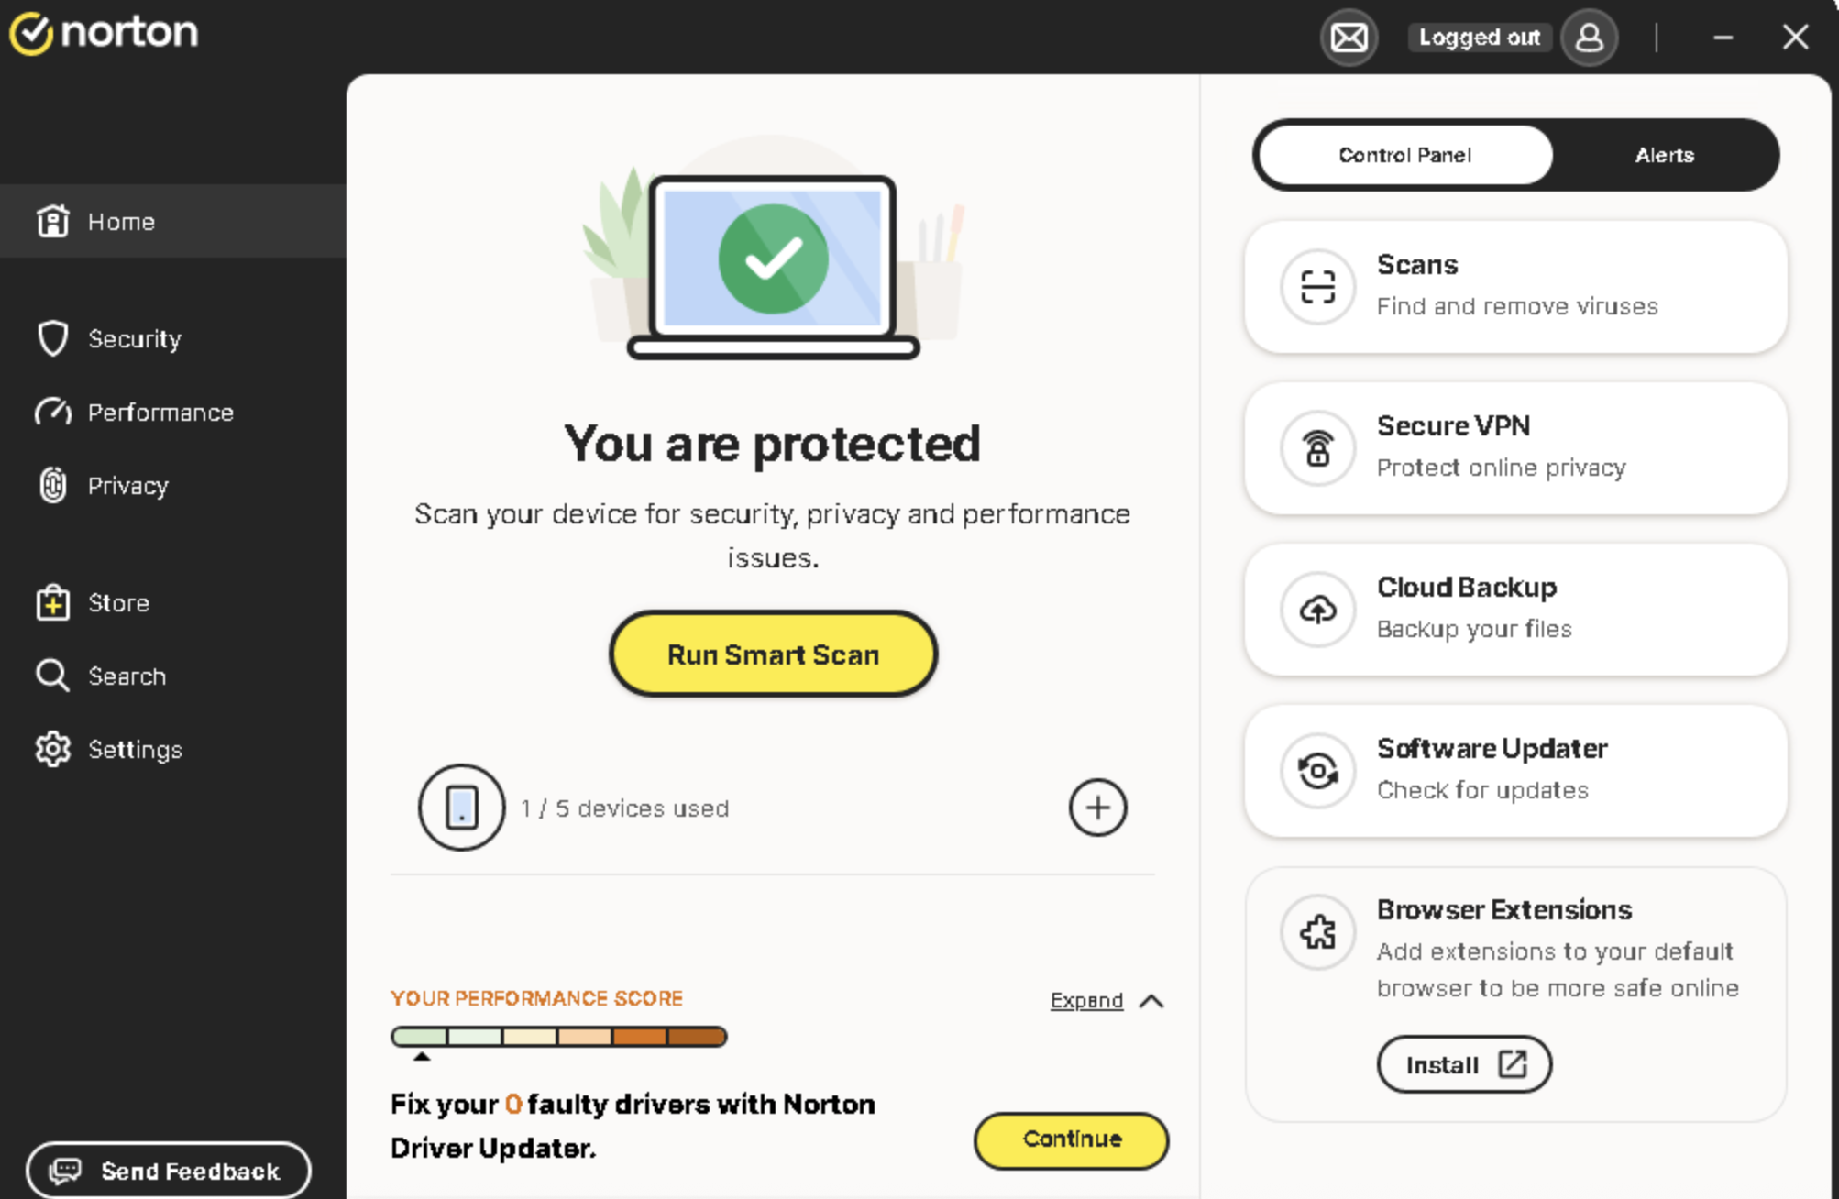This screenshot has height=1199, width=1839.
Task: Open the Norton Store
Action: point(117,602)
